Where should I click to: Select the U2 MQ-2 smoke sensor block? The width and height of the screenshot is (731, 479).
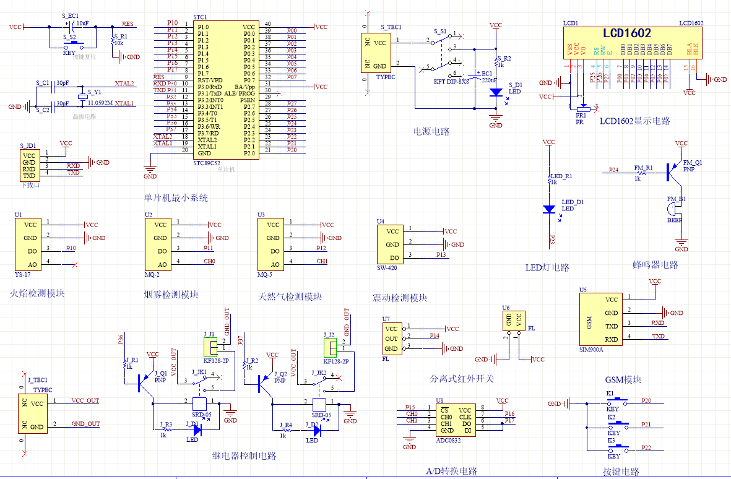[158, 244]
